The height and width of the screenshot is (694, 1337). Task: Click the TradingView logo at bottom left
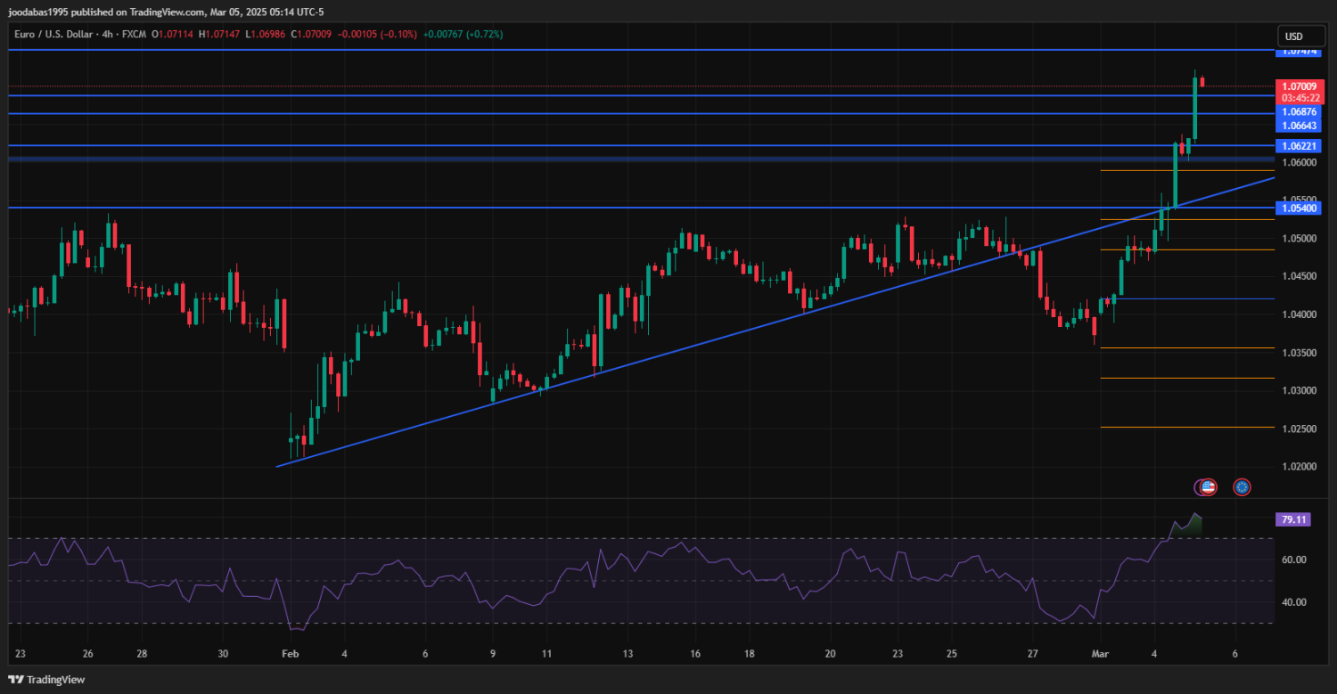click(46, 680)
